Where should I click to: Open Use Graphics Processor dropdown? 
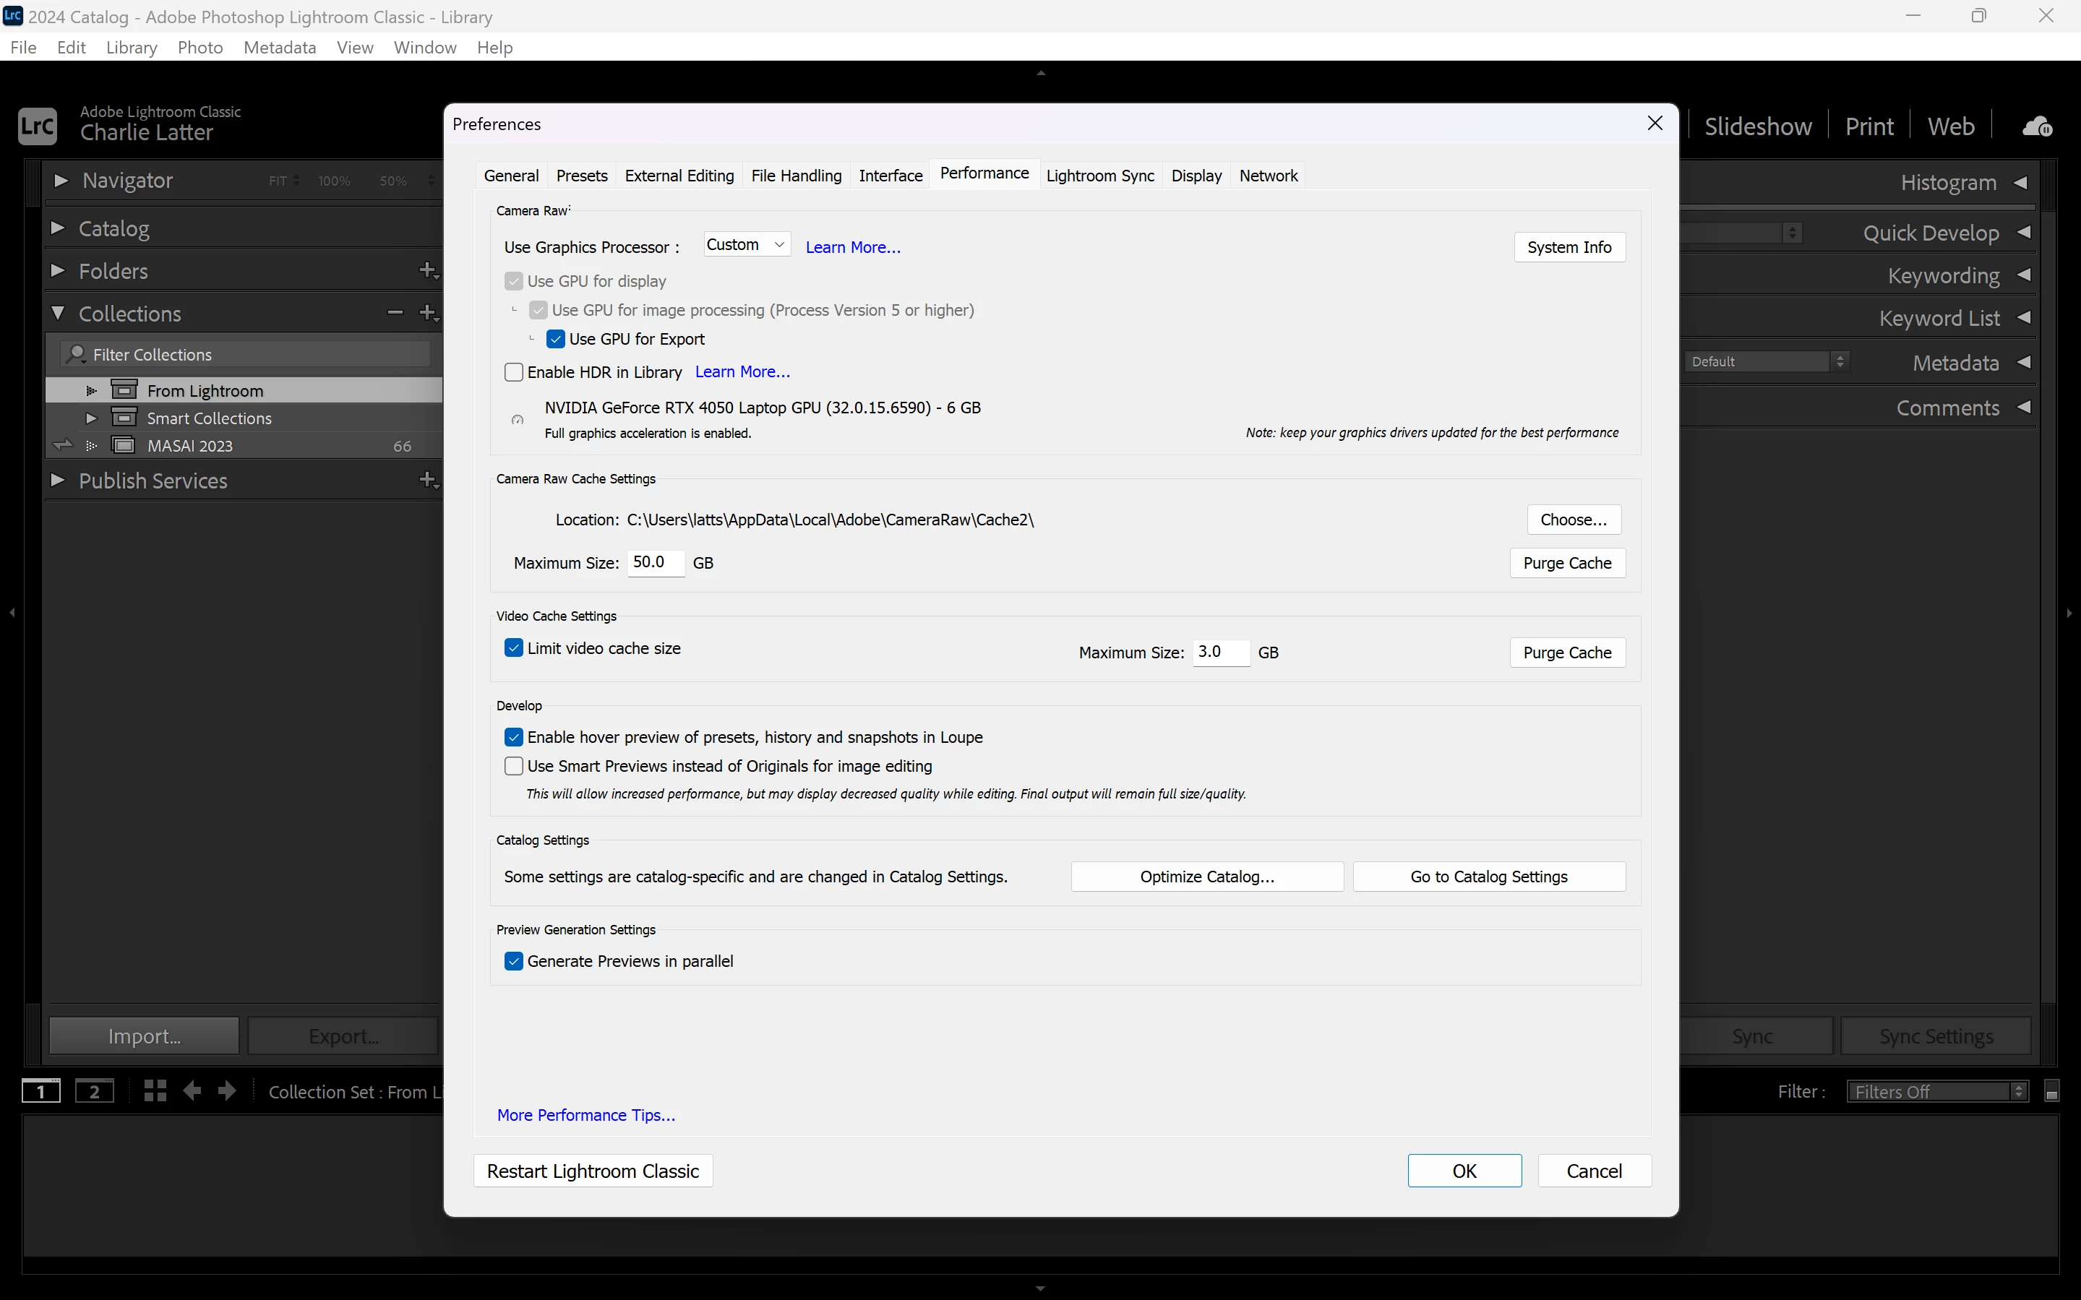coord(745,245)
